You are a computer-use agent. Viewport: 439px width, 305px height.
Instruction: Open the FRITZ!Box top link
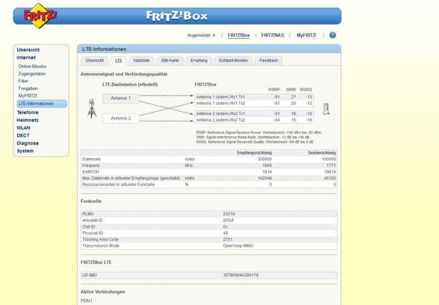coord(239,35)
